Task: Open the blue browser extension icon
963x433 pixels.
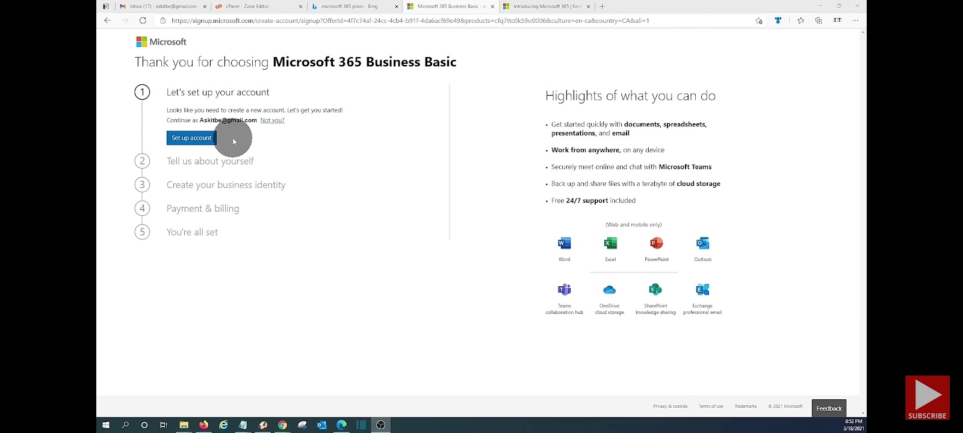Action: click(778, 20)
